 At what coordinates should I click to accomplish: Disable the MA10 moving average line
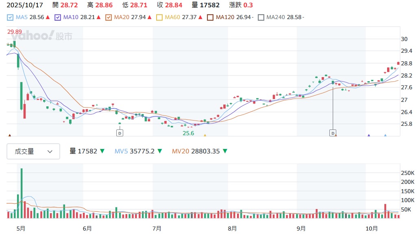[x=58, y=17]
